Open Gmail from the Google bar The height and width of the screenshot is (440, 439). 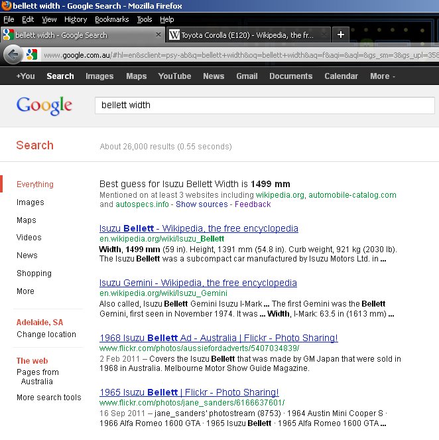pyautogui.click(x=247, y=76)
